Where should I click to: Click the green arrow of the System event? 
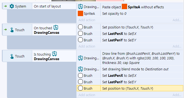pos(5,6)
